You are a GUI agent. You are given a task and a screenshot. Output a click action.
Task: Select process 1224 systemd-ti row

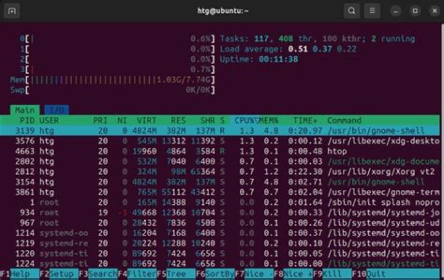point(220,263)
